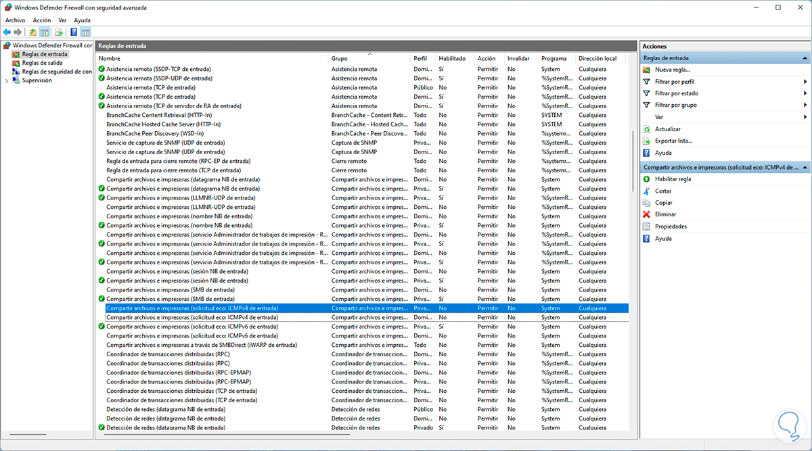Click green check of Asistencia remota (SSDP-UDP de entrada)
The width and height of the screenshot is (812, 451).
pos(101,78)
